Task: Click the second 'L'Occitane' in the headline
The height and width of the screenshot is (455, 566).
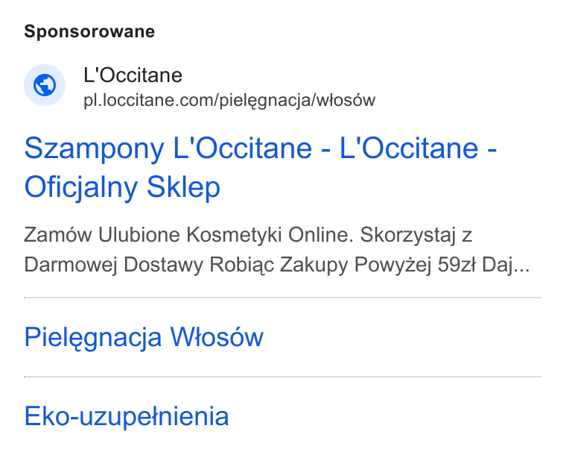Action: tap(409, 149)
